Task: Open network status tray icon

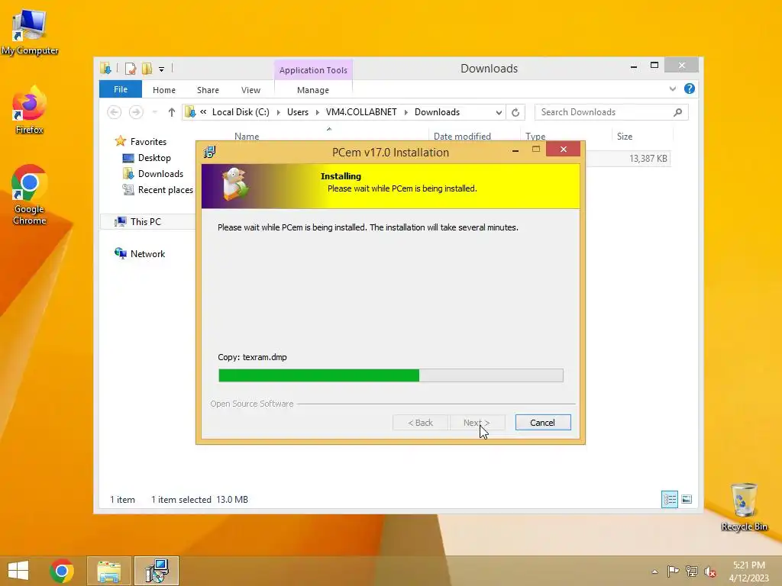Action: point(692,571)
